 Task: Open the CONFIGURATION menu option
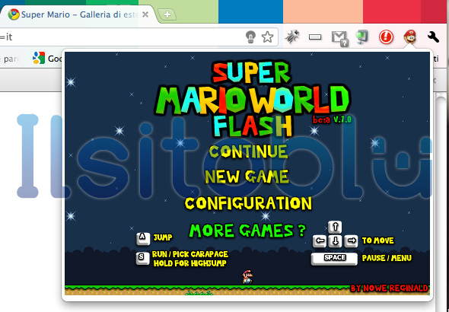(248, 203)
